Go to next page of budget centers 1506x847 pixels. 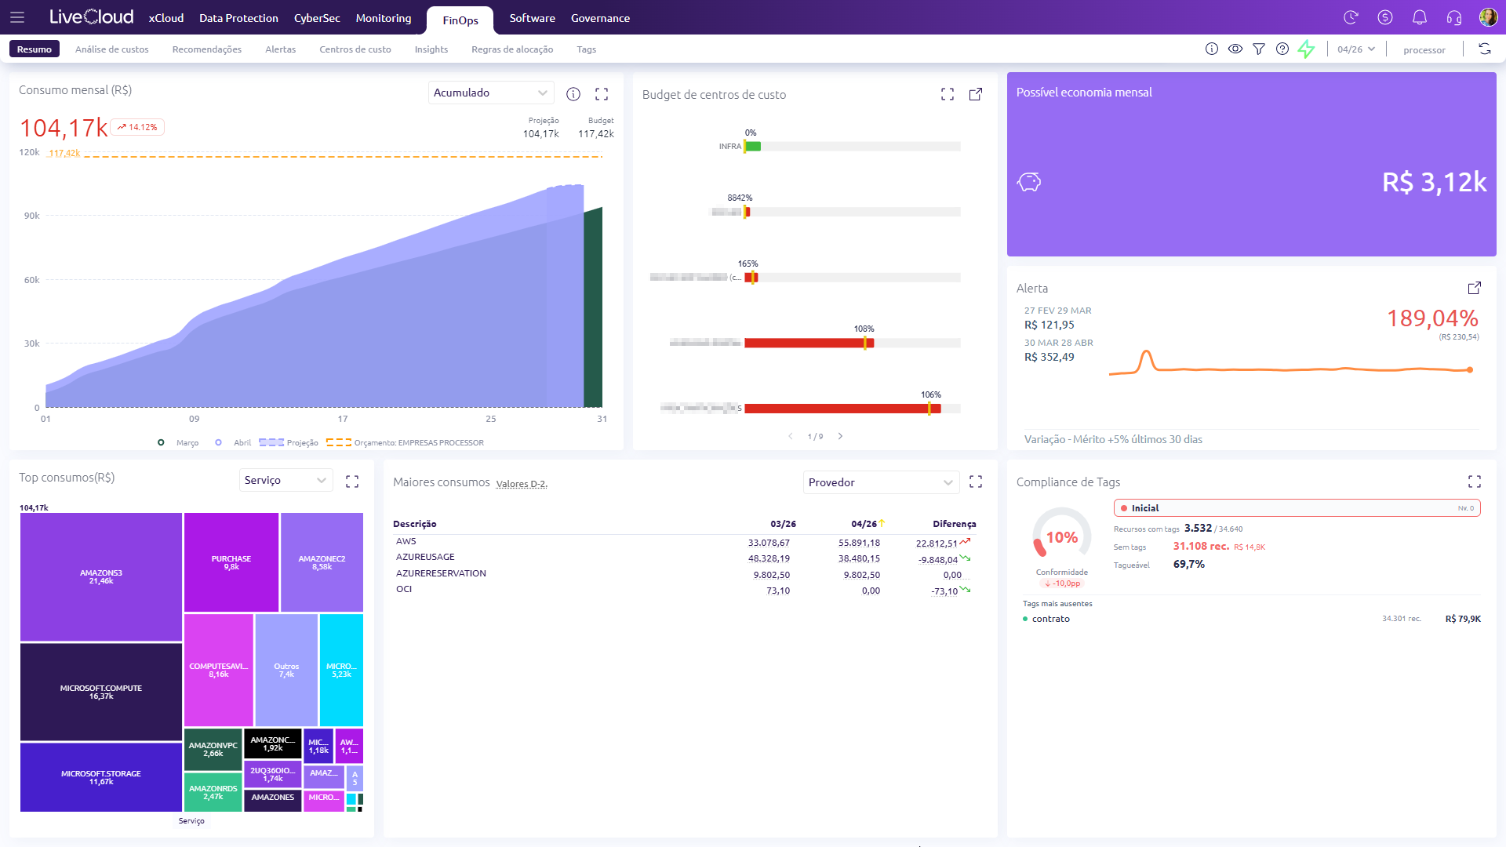pyautogui.click(x=840, y=436)
